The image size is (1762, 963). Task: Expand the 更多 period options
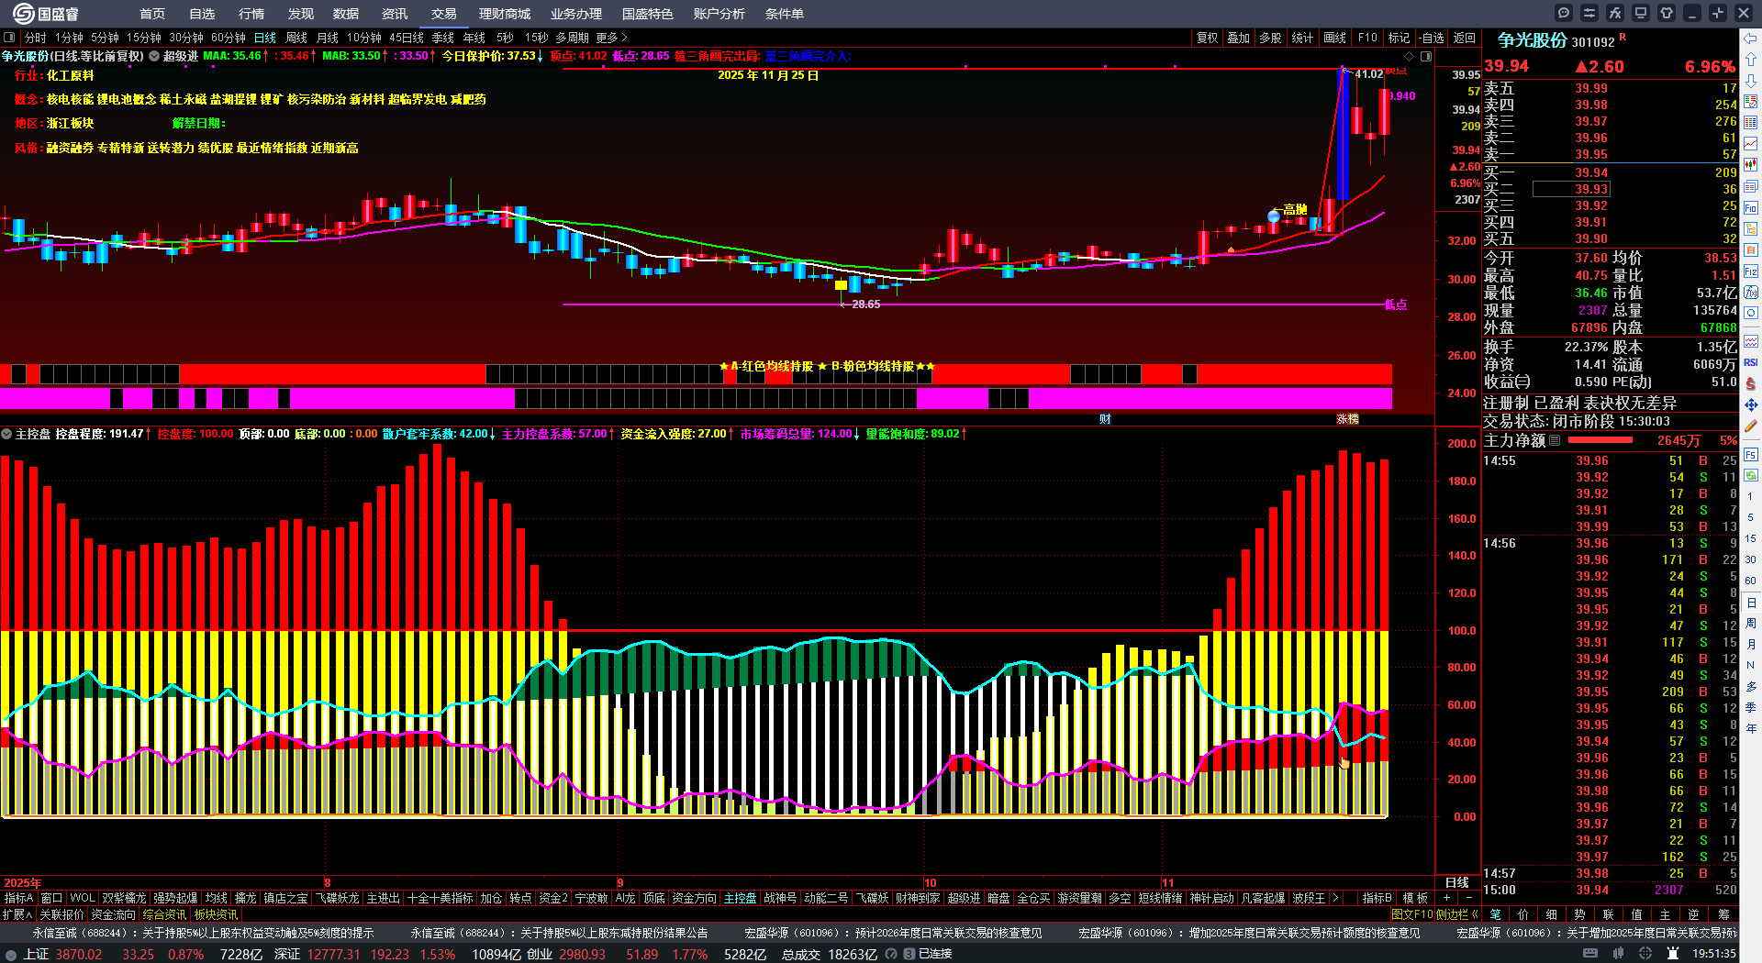(x=611, y=38)
